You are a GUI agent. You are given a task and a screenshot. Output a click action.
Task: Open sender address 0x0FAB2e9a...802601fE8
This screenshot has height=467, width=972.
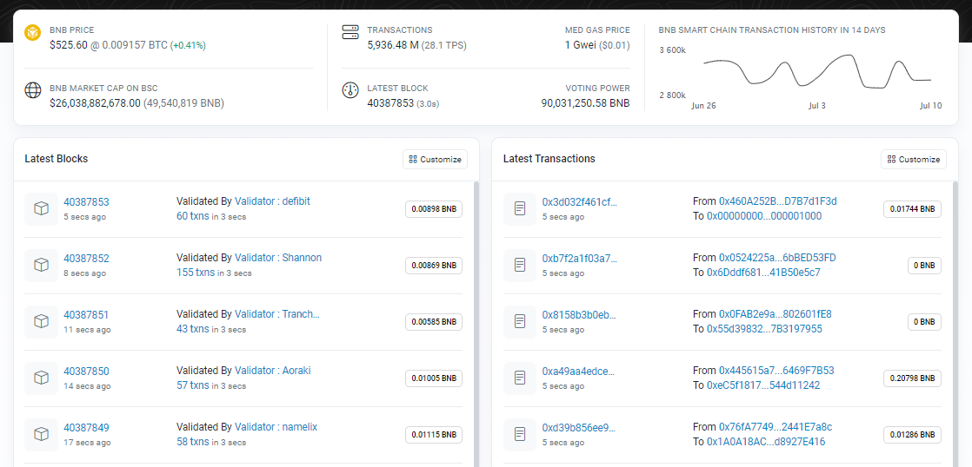click(776, 313)
